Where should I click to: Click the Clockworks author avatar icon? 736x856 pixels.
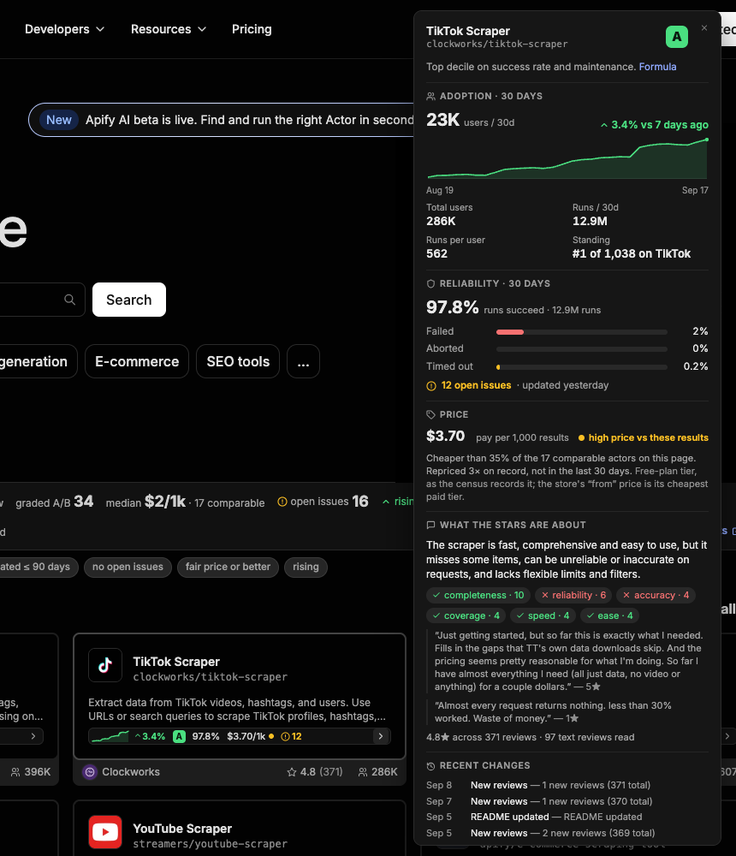[x=90, y=772]
